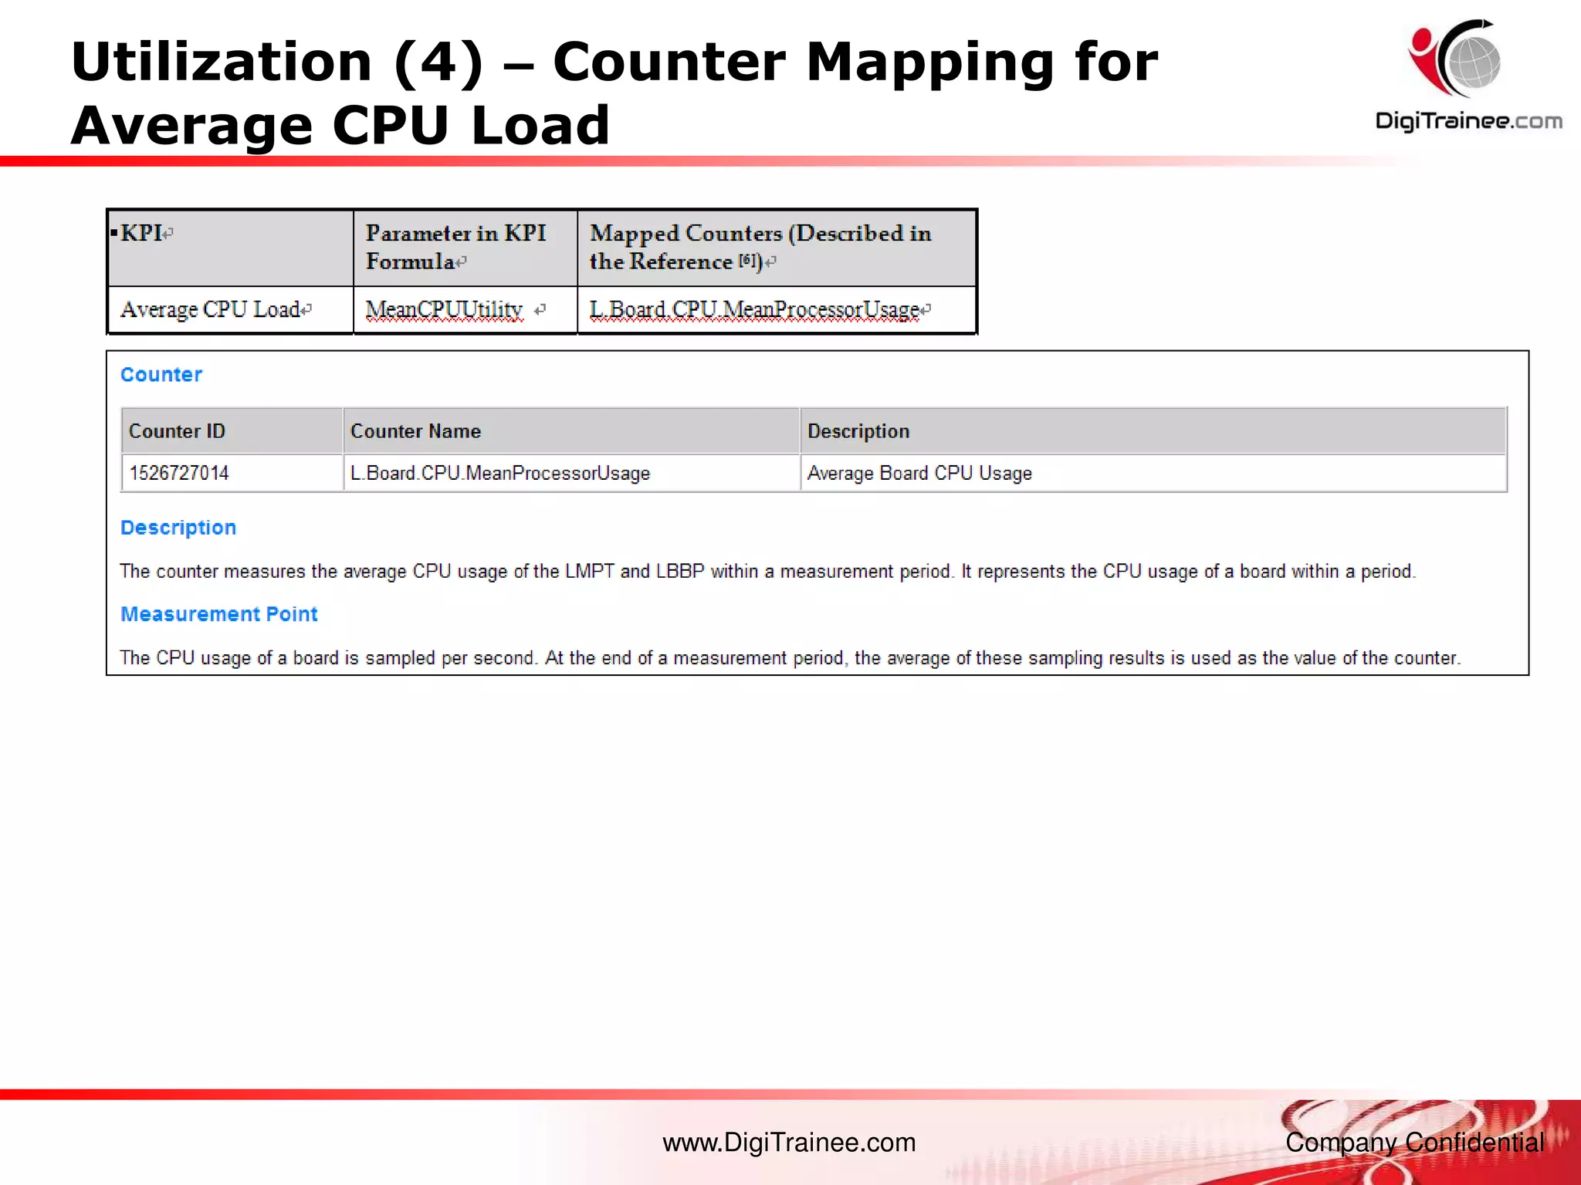Click 'L.Board.CPU.MeanProcessorUsage' in the top table

pos(777,310)
